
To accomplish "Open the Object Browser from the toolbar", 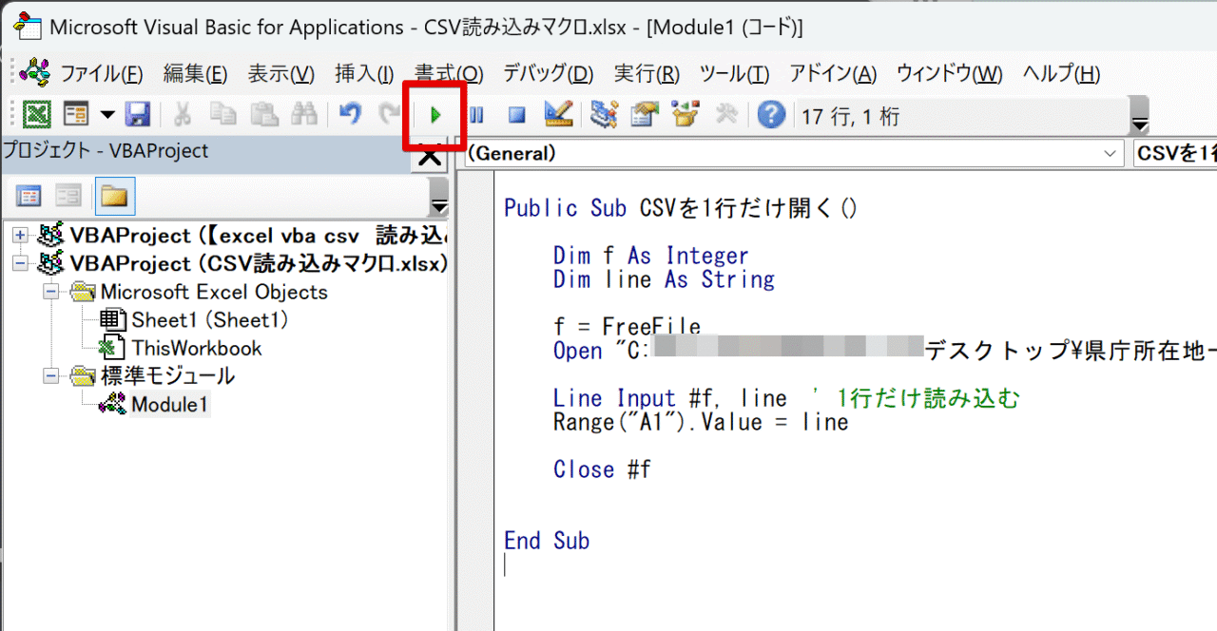I will (x=685, y=114).
